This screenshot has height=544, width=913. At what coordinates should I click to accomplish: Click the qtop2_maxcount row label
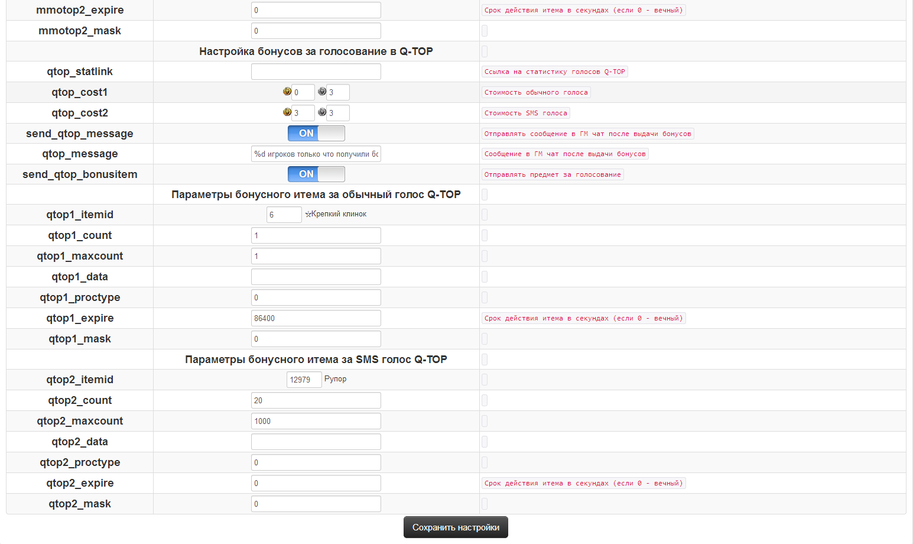pyautogui.click(x=80, y=421)
